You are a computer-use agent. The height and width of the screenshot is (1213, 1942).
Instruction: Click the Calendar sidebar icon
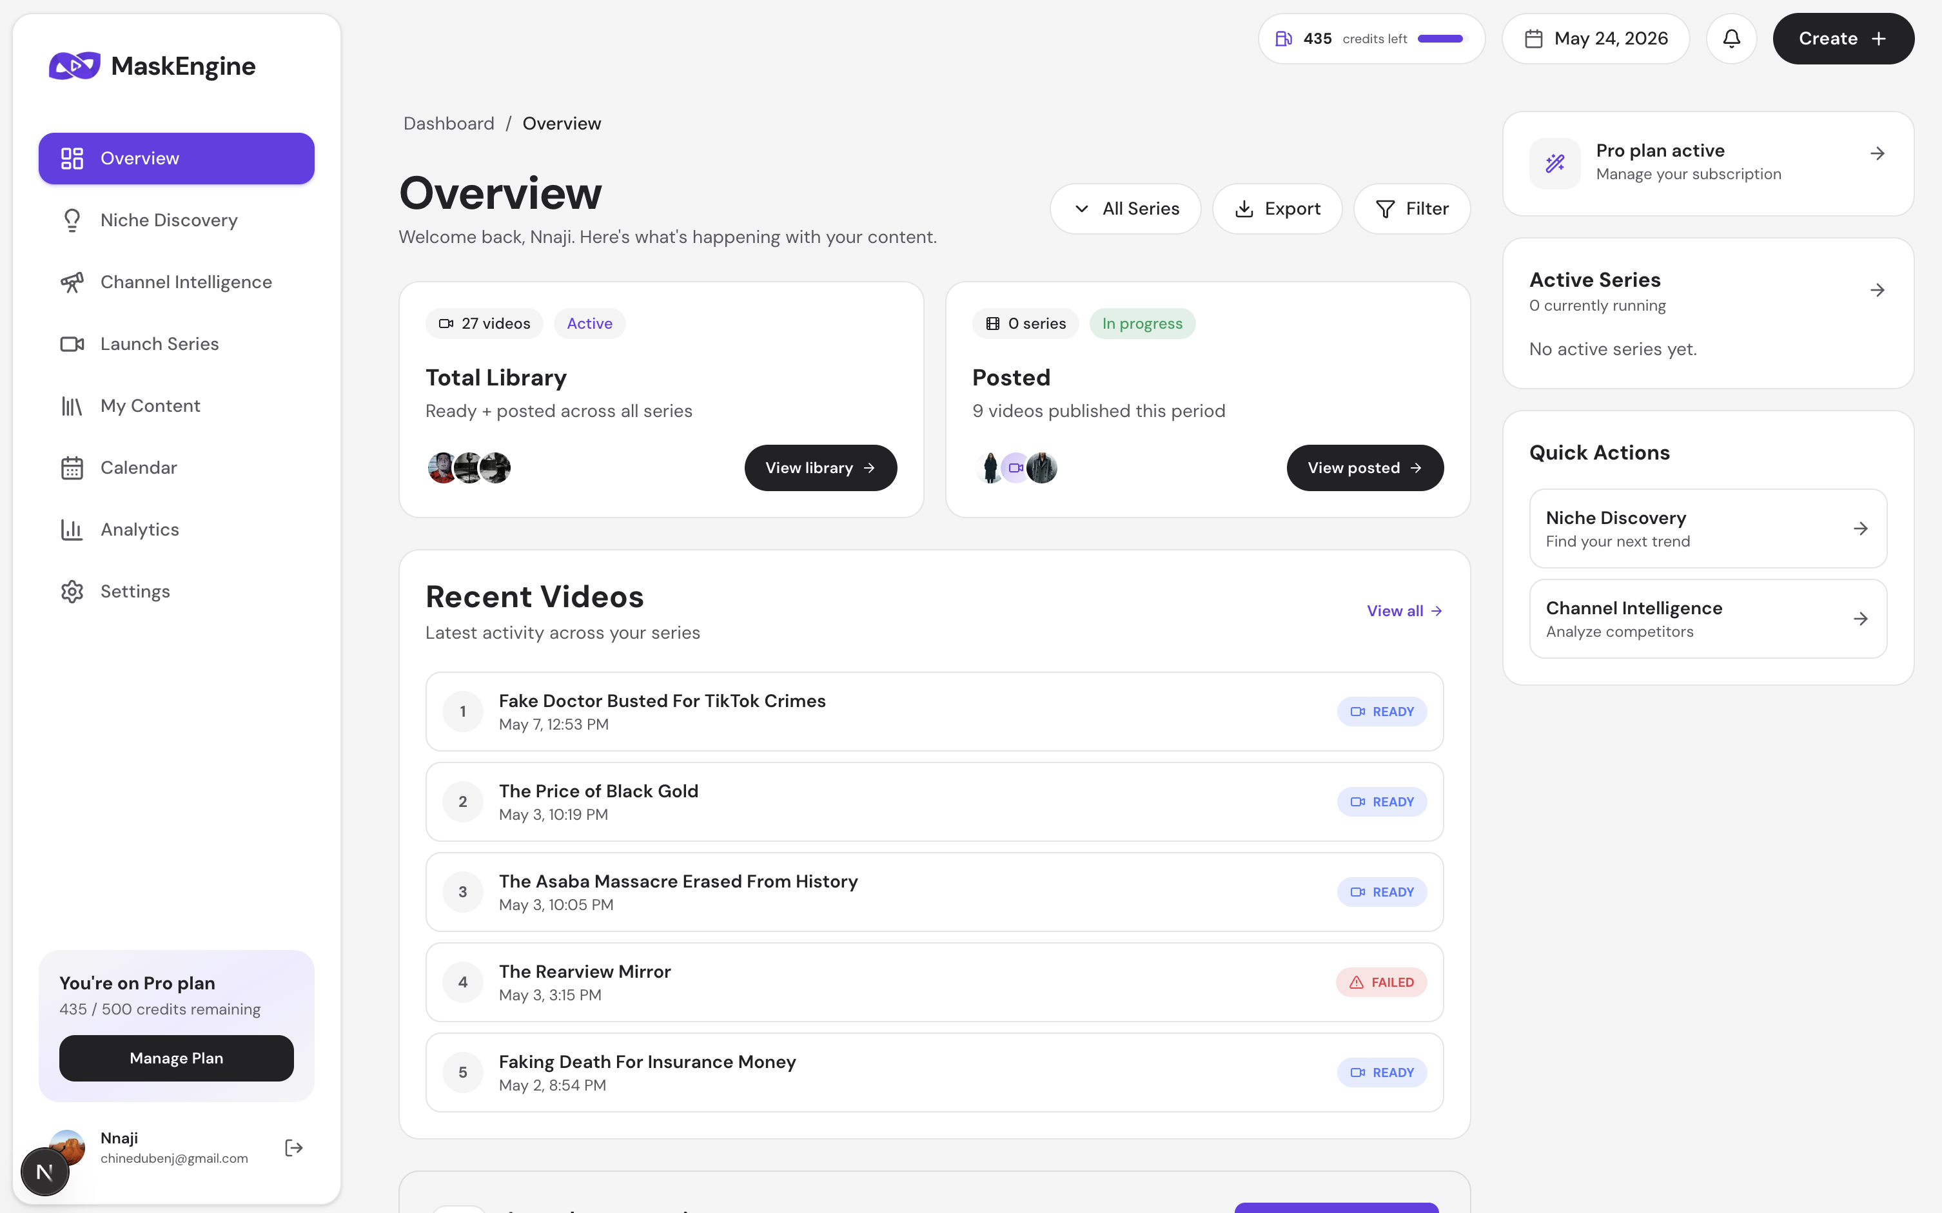[72, 468]
